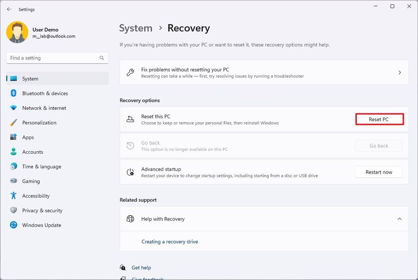Expand Fix problems without resetting chevron
418x280 pixels.
(x=399, y=72)
